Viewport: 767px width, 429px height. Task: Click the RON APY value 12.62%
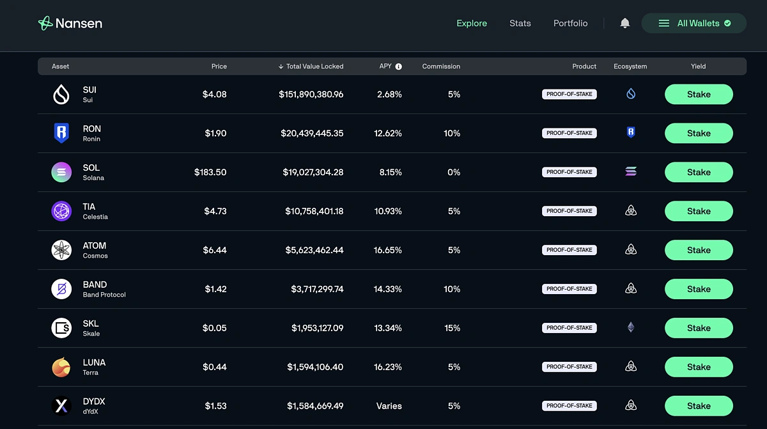(x=388, y=134)
